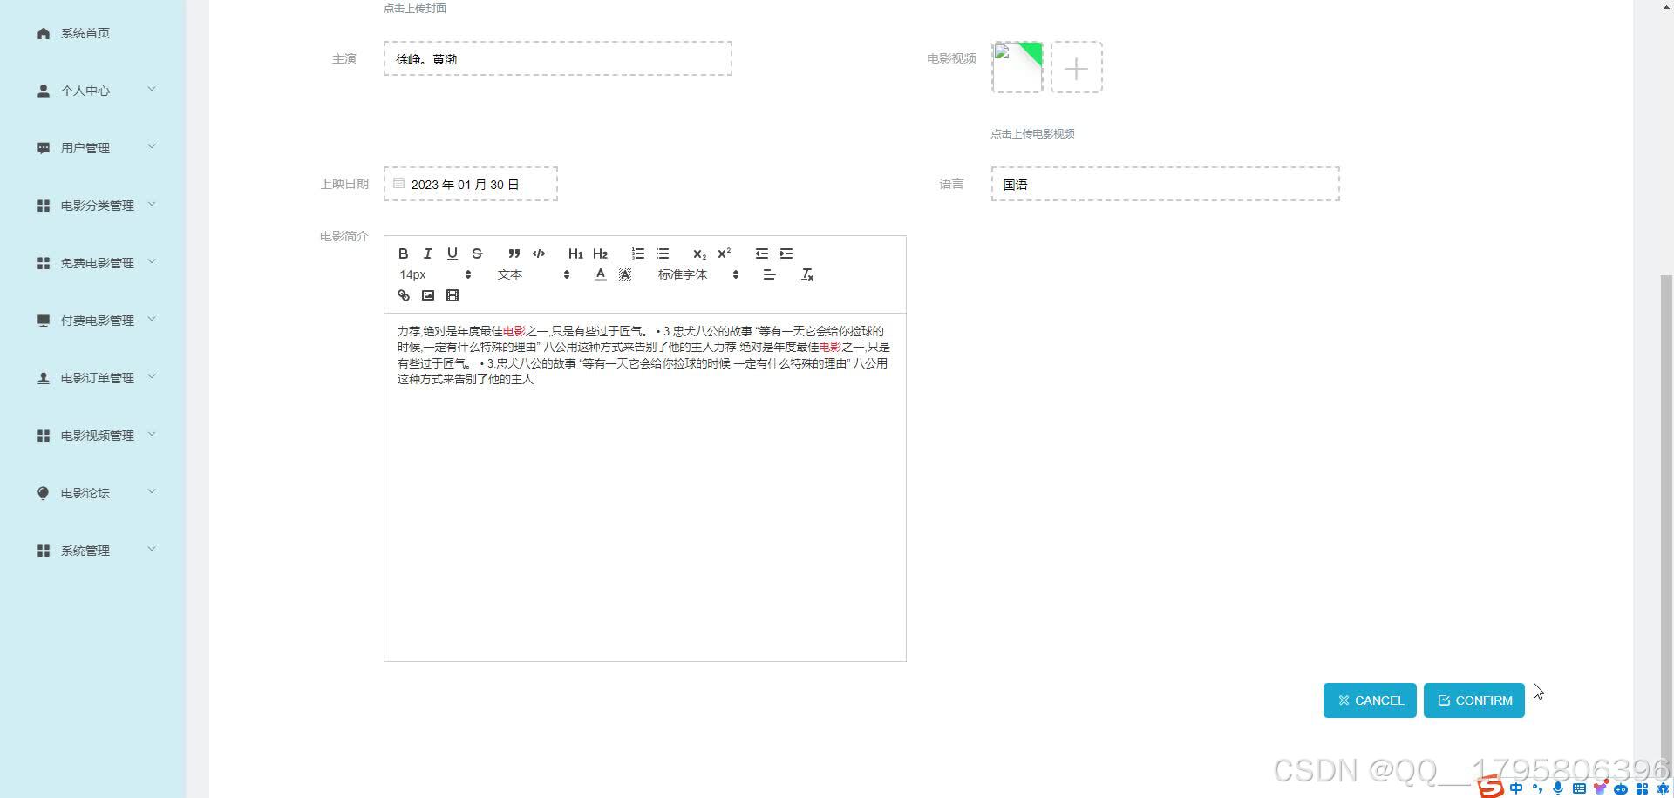1674x798 pixels.
Task: Click the insert link icon
Action: click(x=403, y=295)
